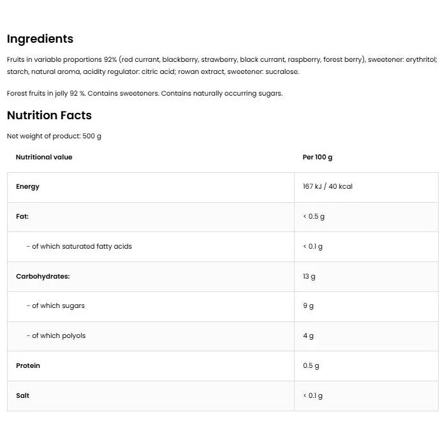Select the Salt row label
Screen dimensions: 447x447
pos(22,395)
